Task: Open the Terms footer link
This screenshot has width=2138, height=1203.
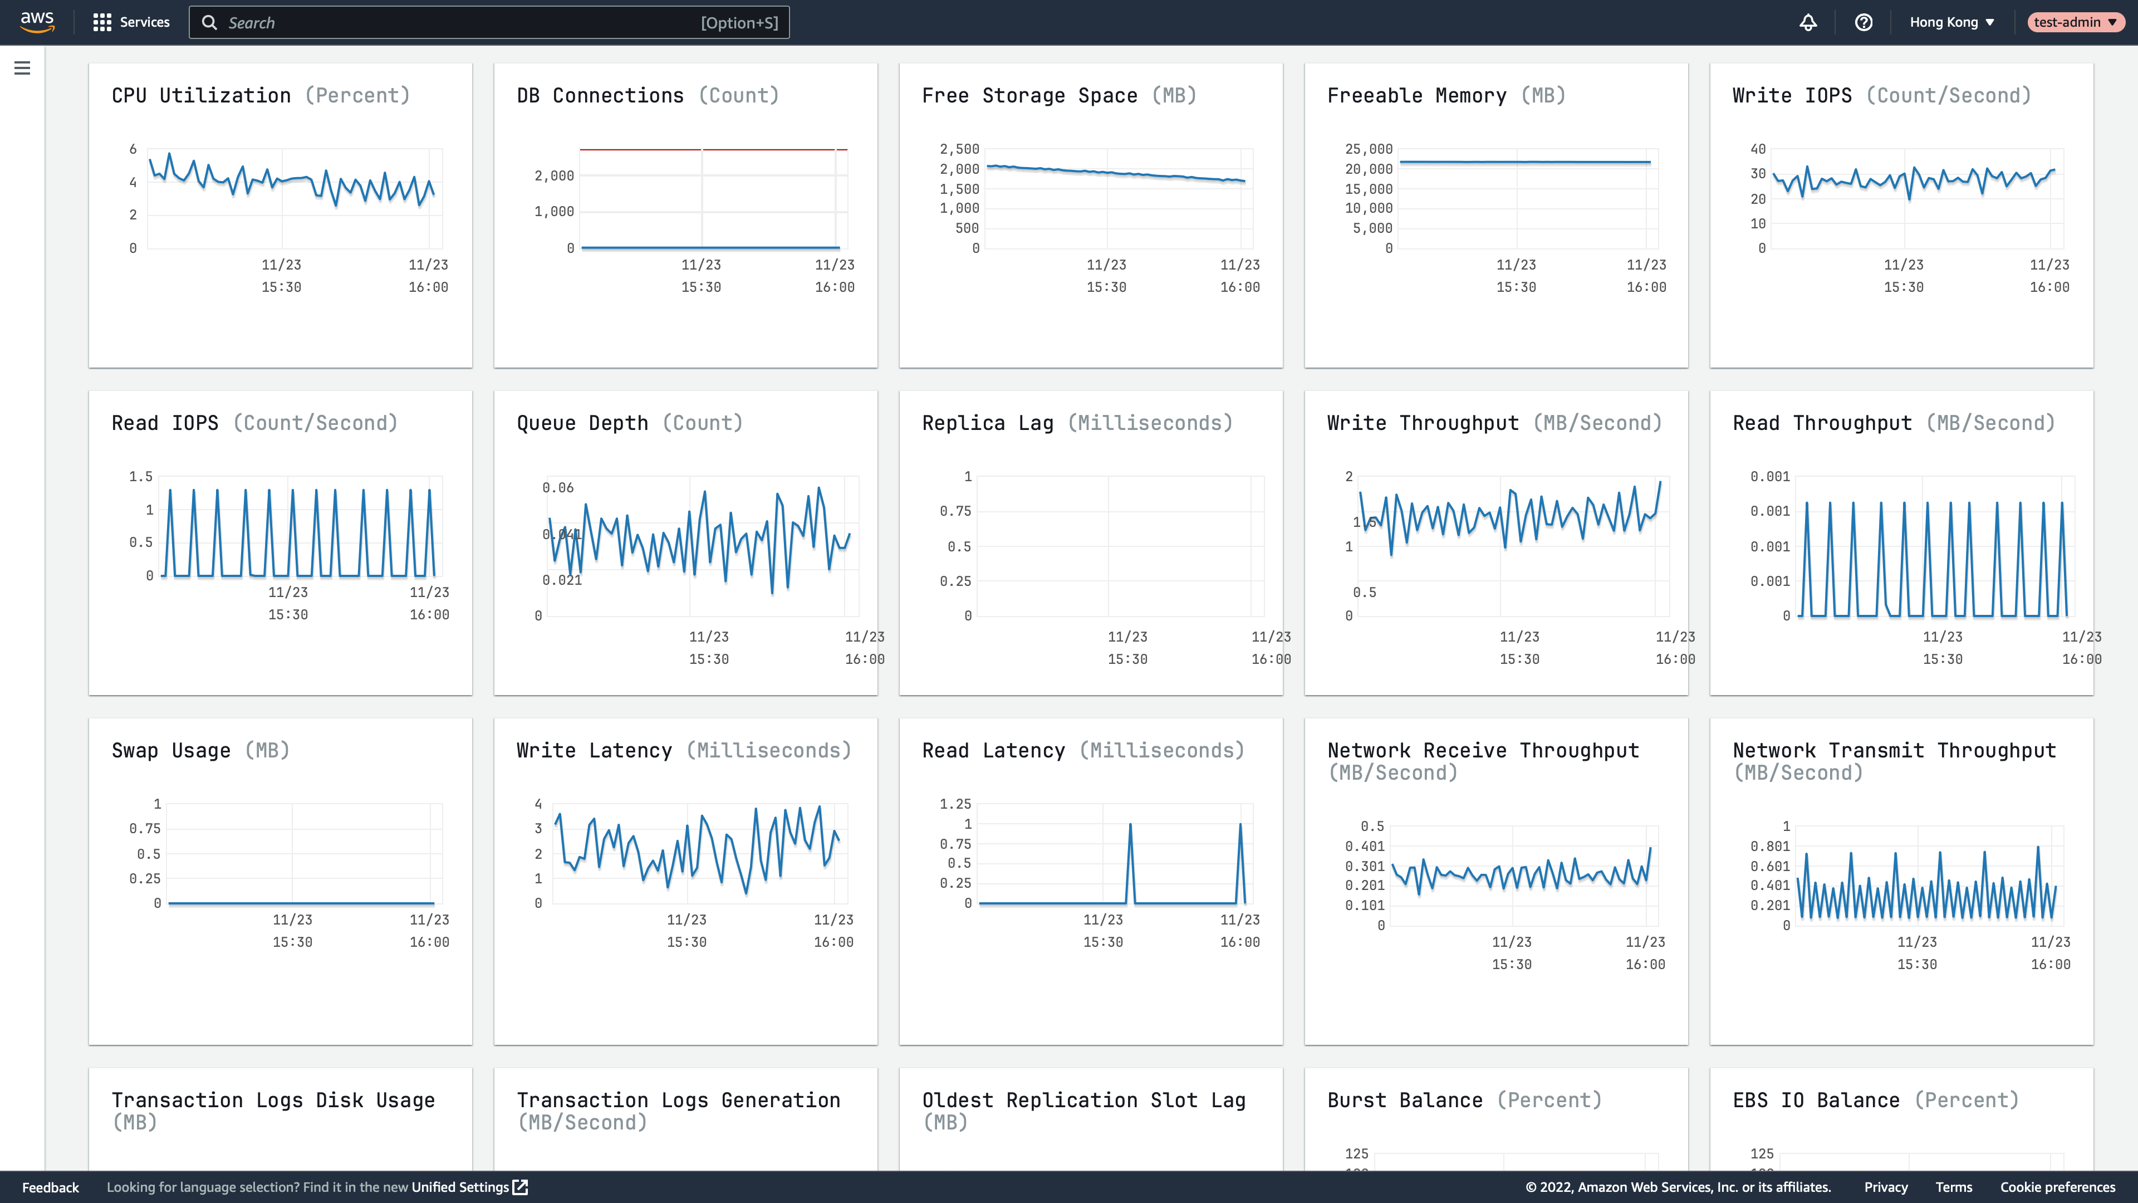Action: point(1954,1187)
